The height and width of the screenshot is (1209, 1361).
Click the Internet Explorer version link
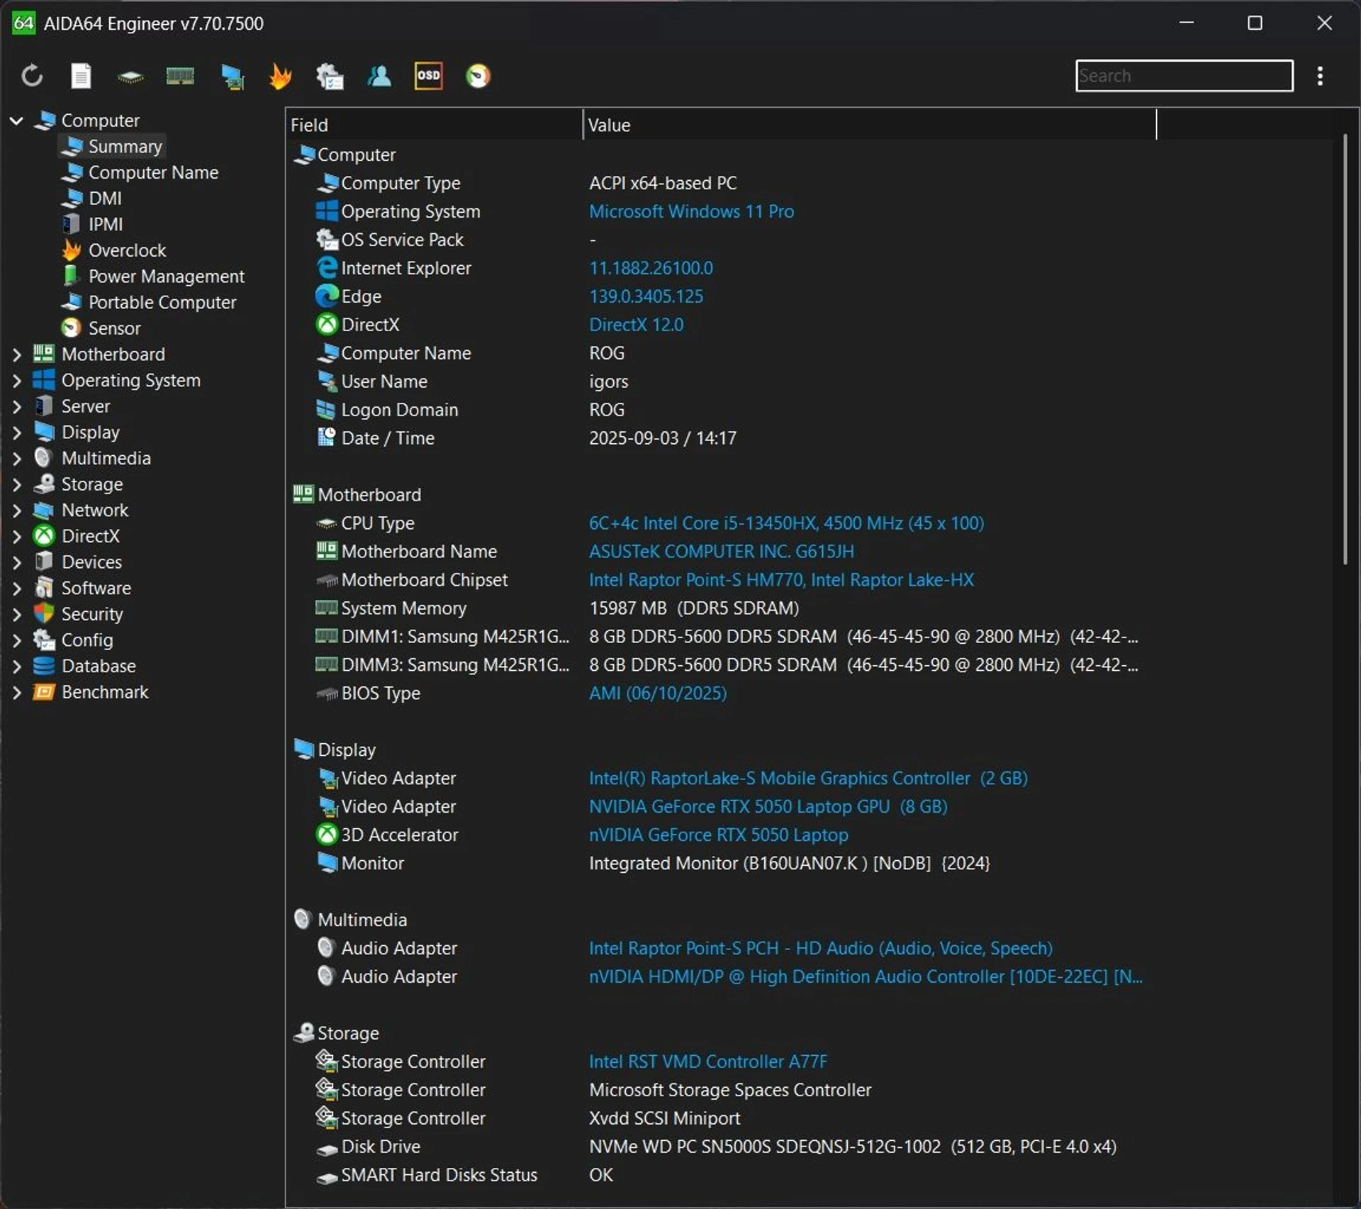pos(651,268)
